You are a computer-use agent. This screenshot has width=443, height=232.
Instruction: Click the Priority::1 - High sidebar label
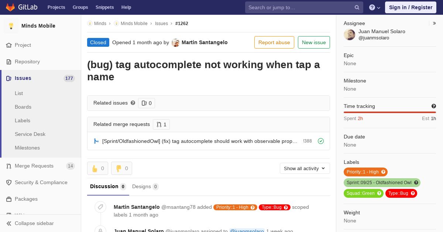tap(363, 172)
